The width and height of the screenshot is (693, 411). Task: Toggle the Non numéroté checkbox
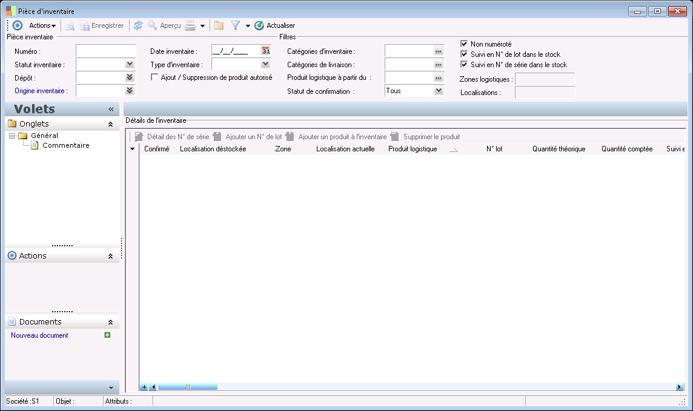[x=464, y=44]
